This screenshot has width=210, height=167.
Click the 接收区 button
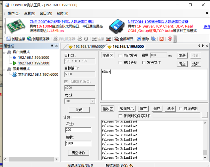pos(107,109)
